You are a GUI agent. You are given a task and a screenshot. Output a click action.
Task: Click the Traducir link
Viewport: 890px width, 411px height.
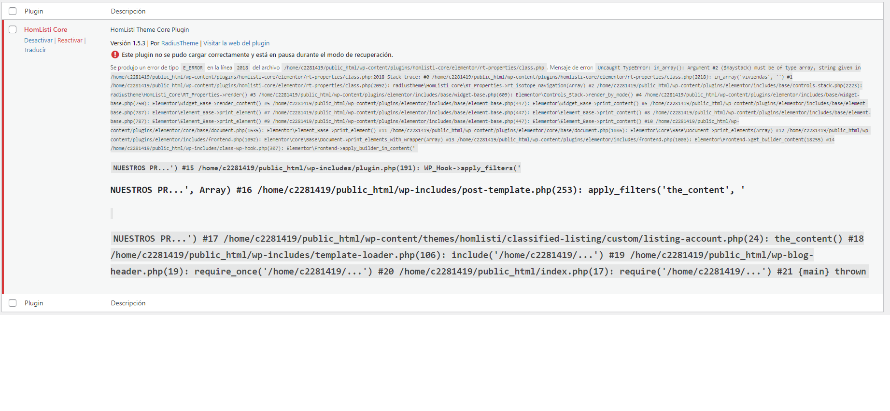35,50
